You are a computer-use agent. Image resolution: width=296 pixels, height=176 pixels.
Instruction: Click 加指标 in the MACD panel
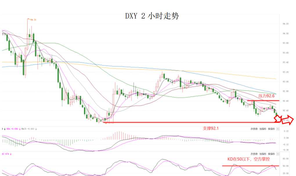pyautogui.click(x=263, y=129)
